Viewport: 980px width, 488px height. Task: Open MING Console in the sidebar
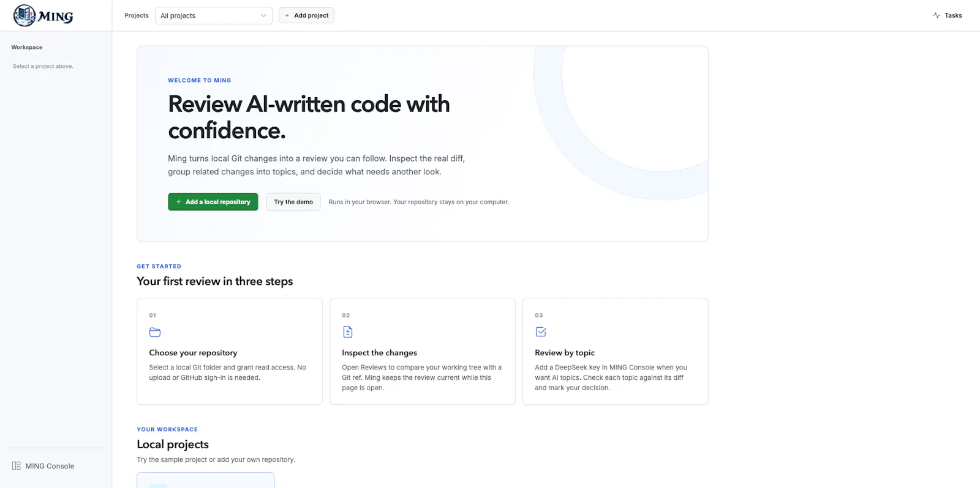click(x=43, y=466)
